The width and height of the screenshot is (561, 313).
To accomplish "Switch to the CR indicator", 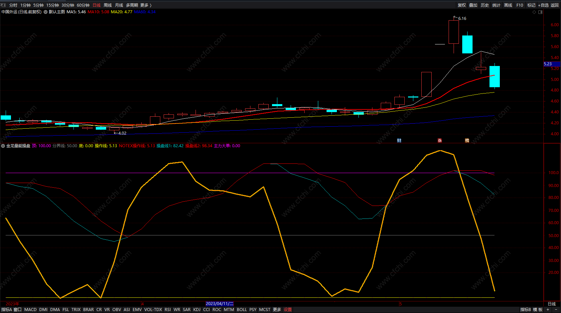I will pos(99,310).
